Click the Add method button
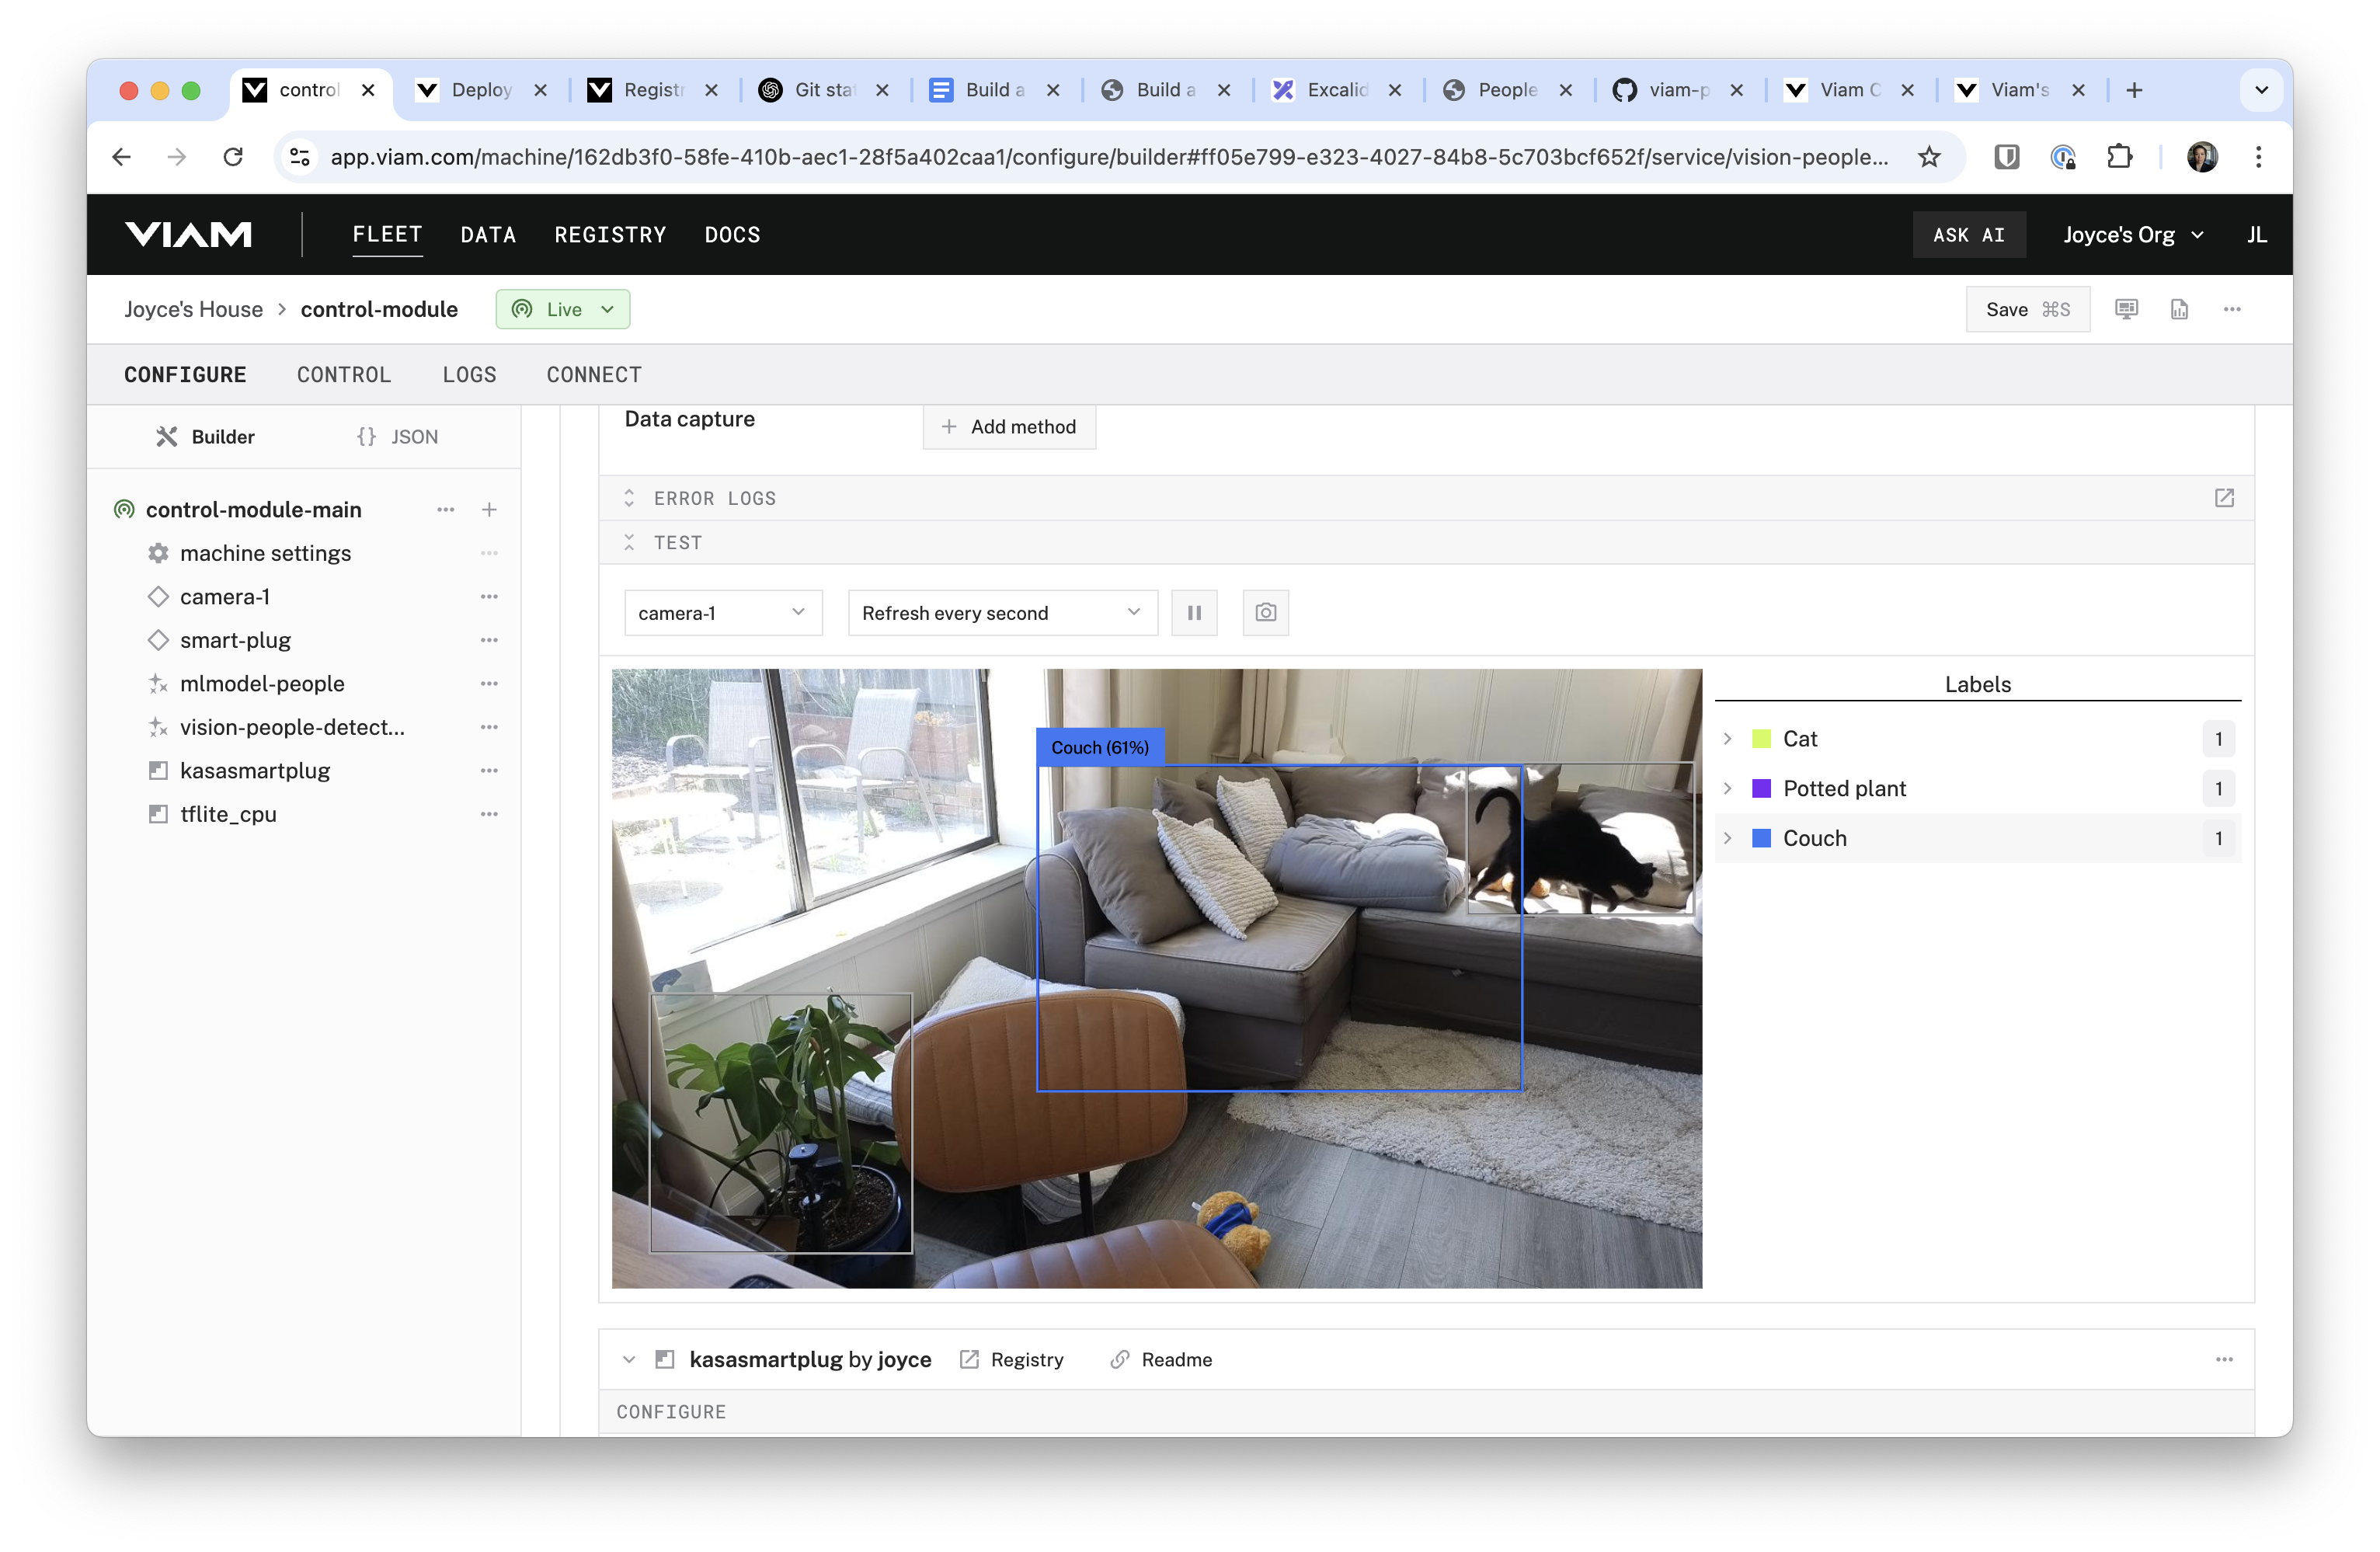The width and height of the screenshot is (2380, 1552). (x=1009, y=427)
